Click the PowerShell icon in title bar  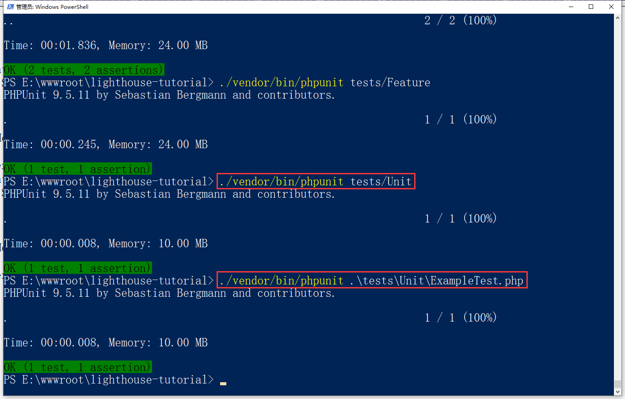[x=10, y=7]
